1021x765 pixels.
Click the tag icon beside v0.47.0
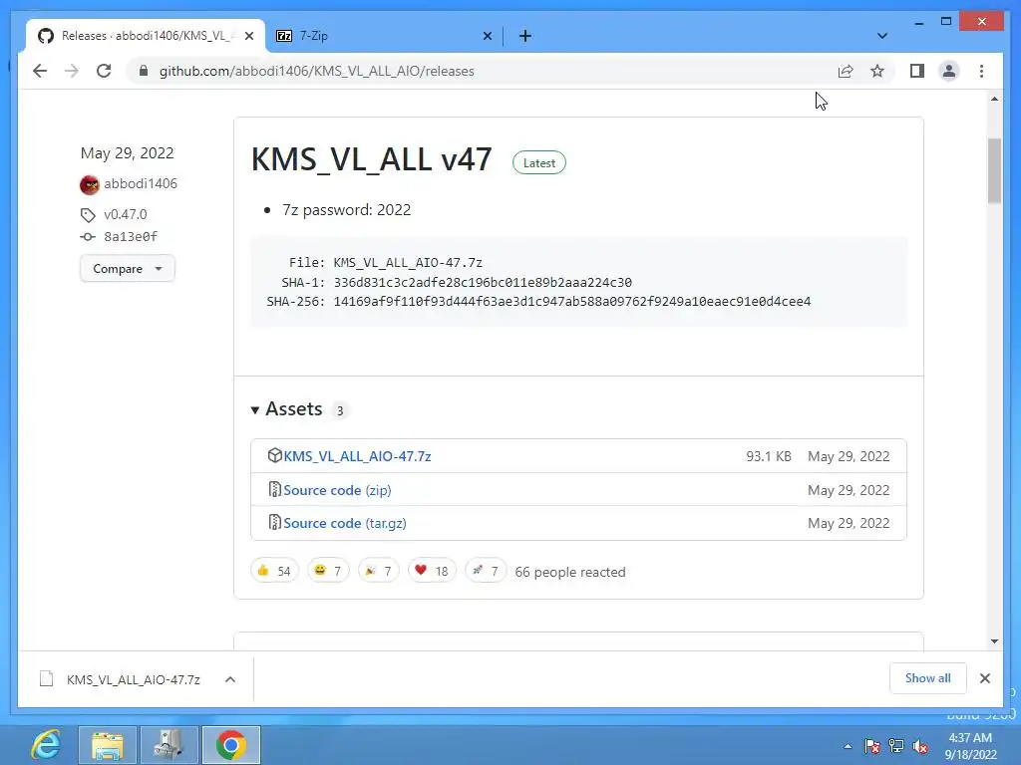coord(88,215)
